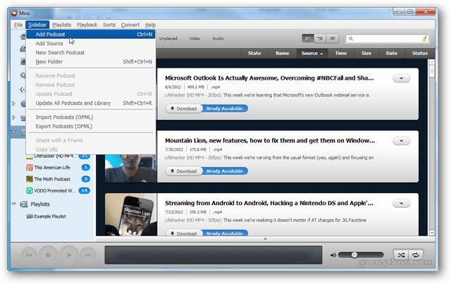This screenshot has width=451, height=284.
Task: Open the Mountain Lion episode thumbnail
Action: (131, 168)
